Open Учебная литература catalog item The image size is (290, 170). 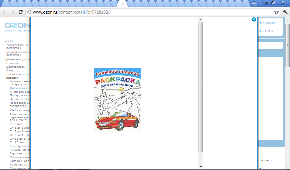pos(20,110)
